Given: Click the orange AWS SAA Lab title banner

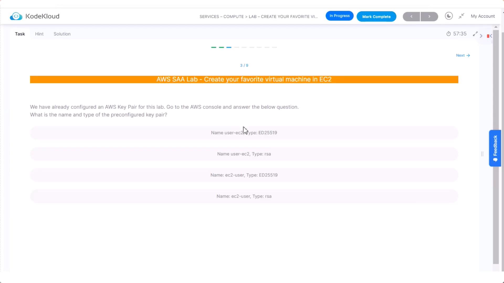Looking at the screenshot, I should (244, 79).
